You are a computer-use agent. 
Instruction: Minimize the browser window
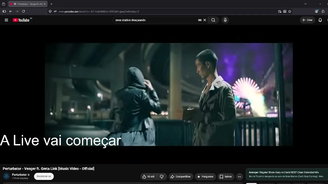coord(320,4)
